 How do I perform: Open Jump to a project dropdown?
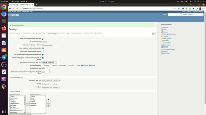click(193, 14)
